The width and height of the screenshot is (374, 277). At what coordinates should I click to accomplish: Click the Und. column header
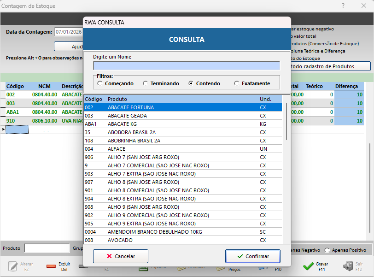click(x=265, y=99)
